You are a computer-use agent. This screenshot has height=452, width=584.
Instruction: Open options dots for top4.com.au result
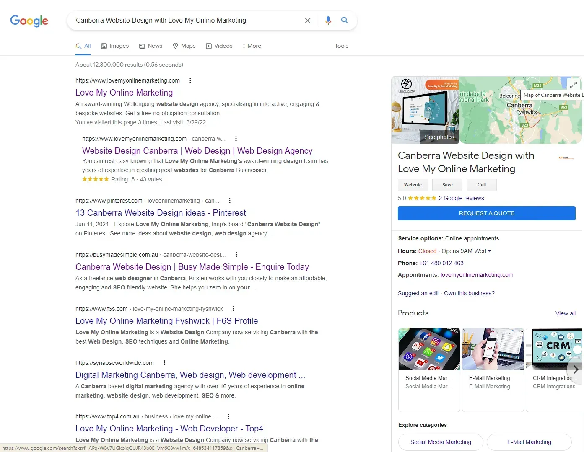[228, 416]
